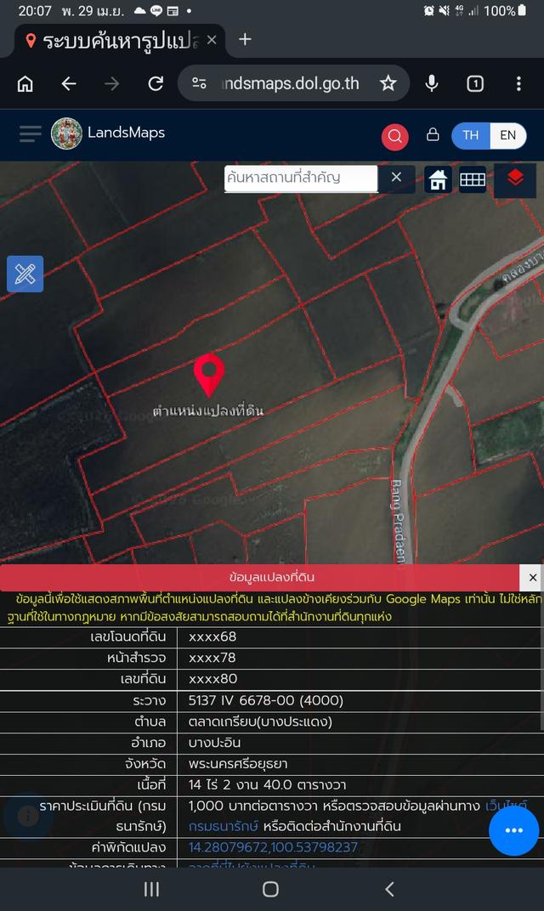Viewport: 544px width, 911px height.
Task: Tap the house landmark icon on map toolbar
Action: [439, 179]
